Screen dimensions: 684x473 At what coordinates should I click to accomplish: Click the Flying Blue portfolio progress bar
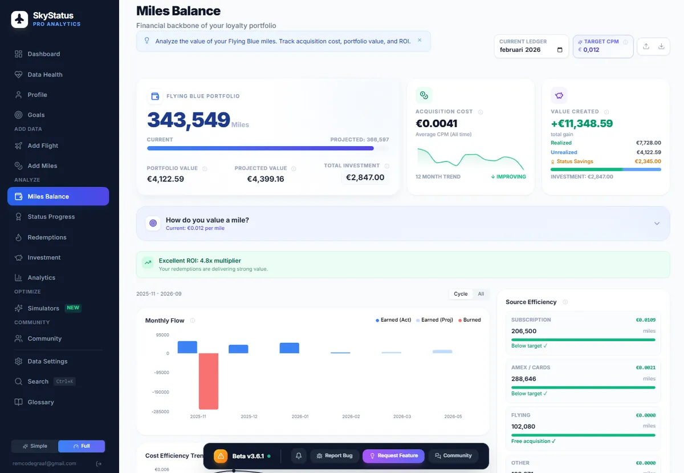[x=268, y=148]
